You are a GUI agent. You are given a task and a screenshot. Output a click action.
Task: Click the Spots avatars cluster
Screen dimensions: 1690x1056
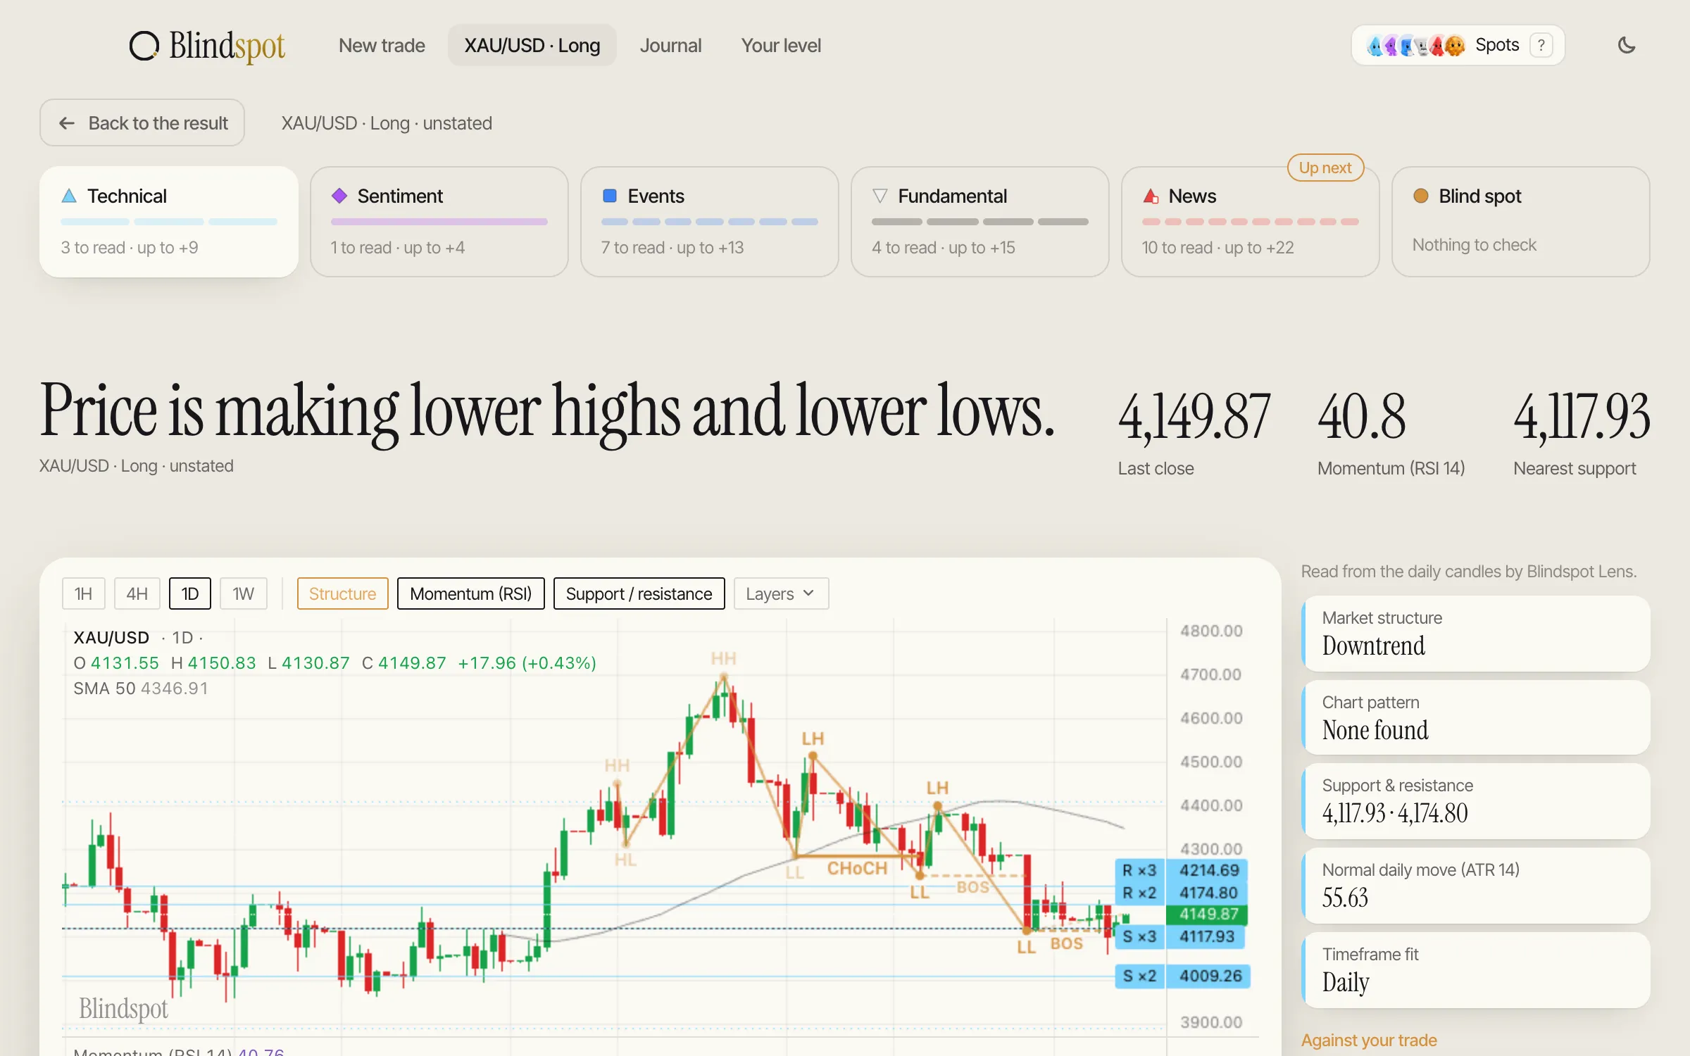(x=1416, y=46)
